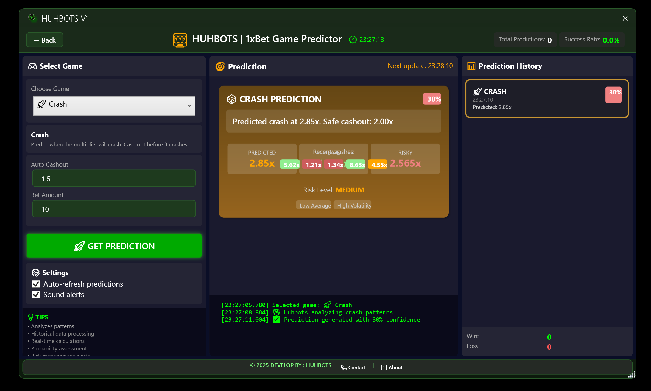Image resolution: width=651 pixels, height=391 pixels.
Task: Click the green checkmark icon in log
Action: point(277,320)
